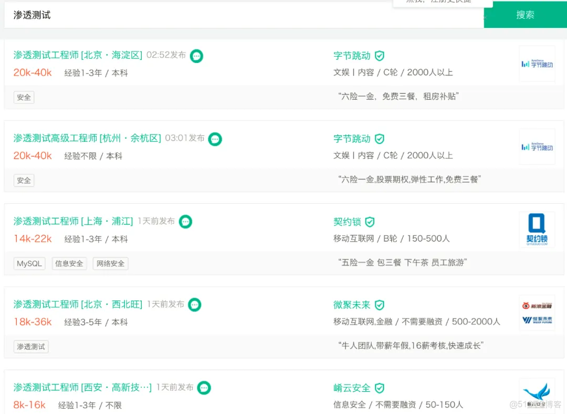567x414 pixels.
Task: Open 字节跳动 company link in Beijing listing
Action: click(352, 56)
